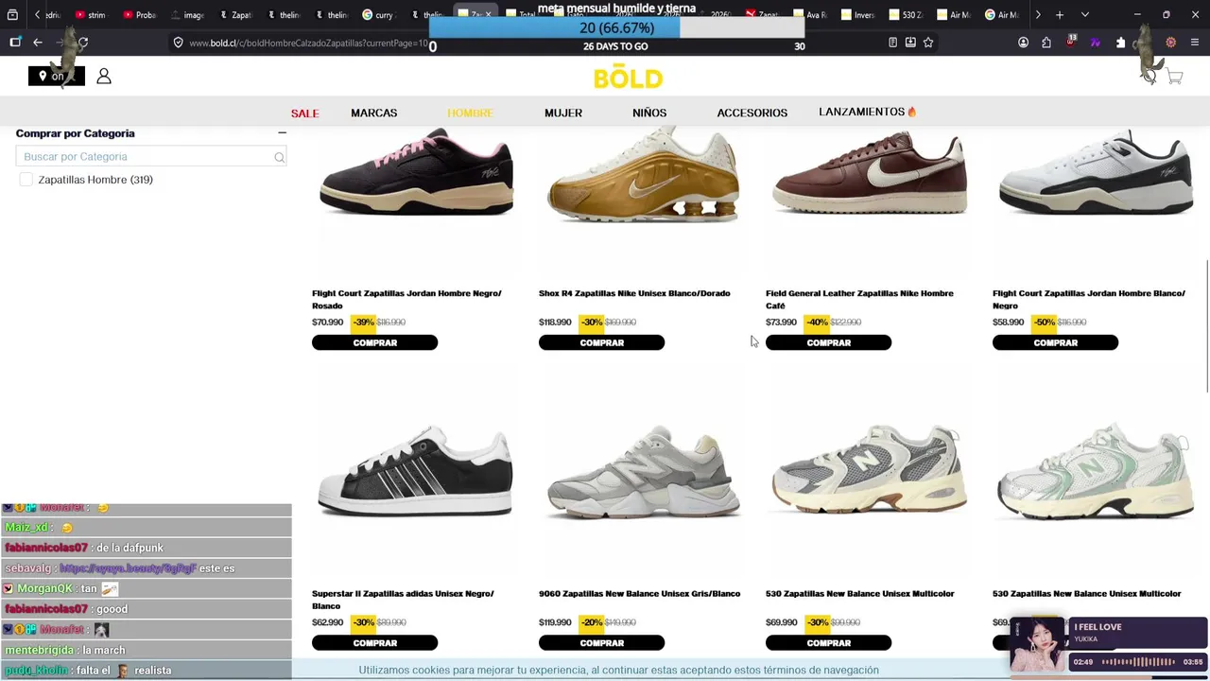Click the save-to-Pocket icon in address bar

click(x=910, y=43)
